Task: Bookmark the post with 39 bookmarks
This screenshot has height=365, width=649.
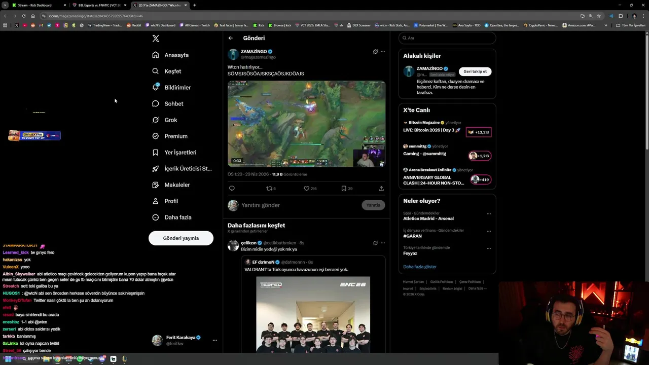Action: click(x=347, y=188)
